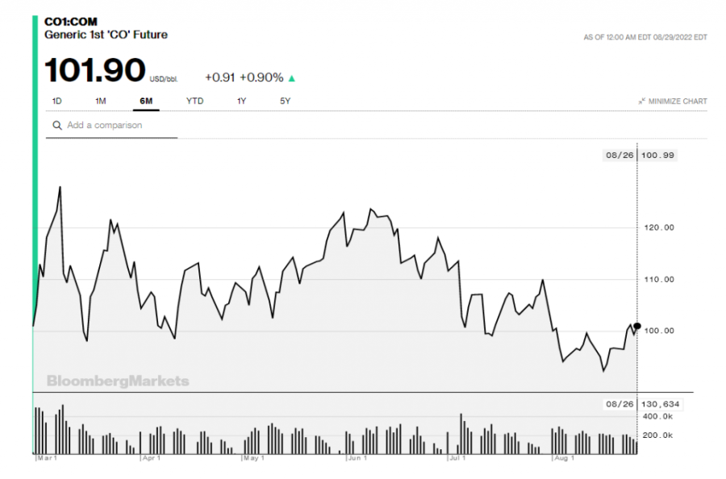This screenshot has width=726, height=479.
Task: Click the magnifier icon beside Add a comparison
Action: 57,126
